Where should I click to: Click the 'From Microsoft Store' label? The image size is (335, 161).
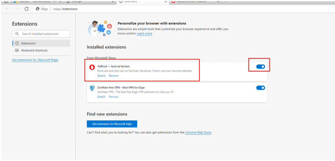(101, 58)
